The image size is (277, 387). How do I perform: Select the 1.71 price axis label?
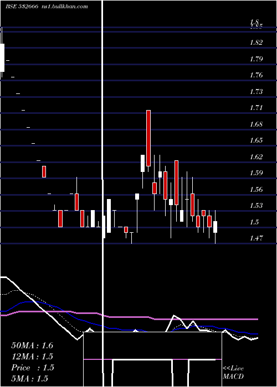[x=256, y=108]
